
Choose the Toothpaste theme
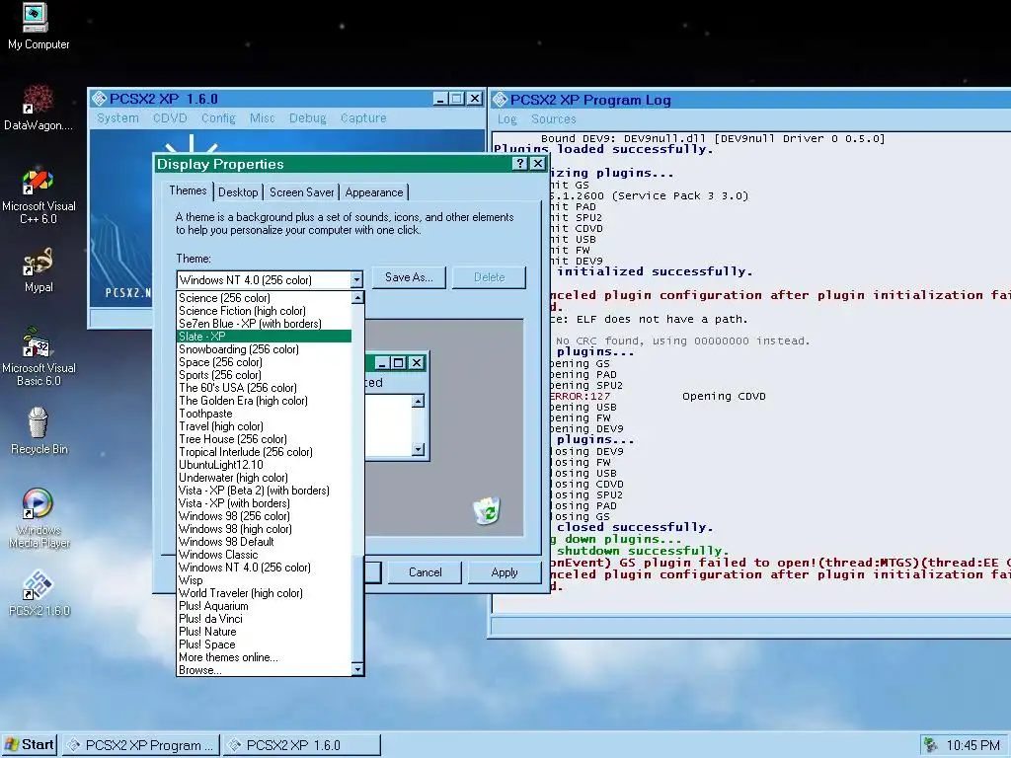[x=265, y=414]
